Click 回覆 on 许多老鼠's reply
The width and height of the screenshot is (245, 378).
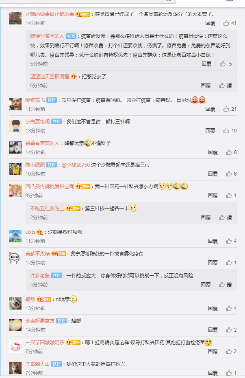click(206, 285)
